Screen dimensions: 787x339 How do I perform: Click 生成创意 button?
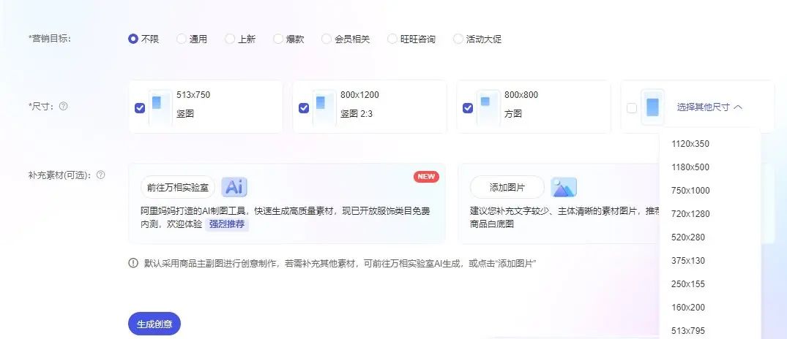(x=154, y=324)
